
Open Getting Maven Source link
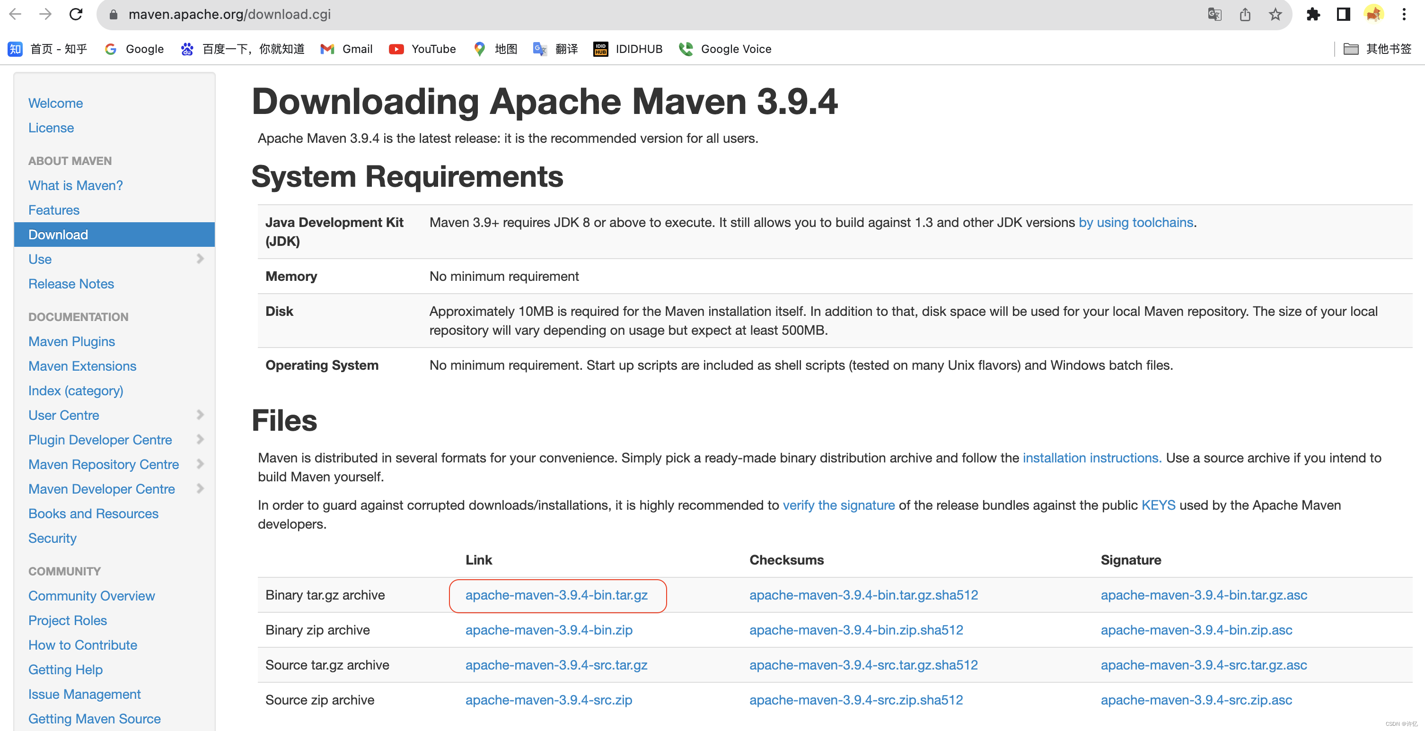(x=94, y=719)
